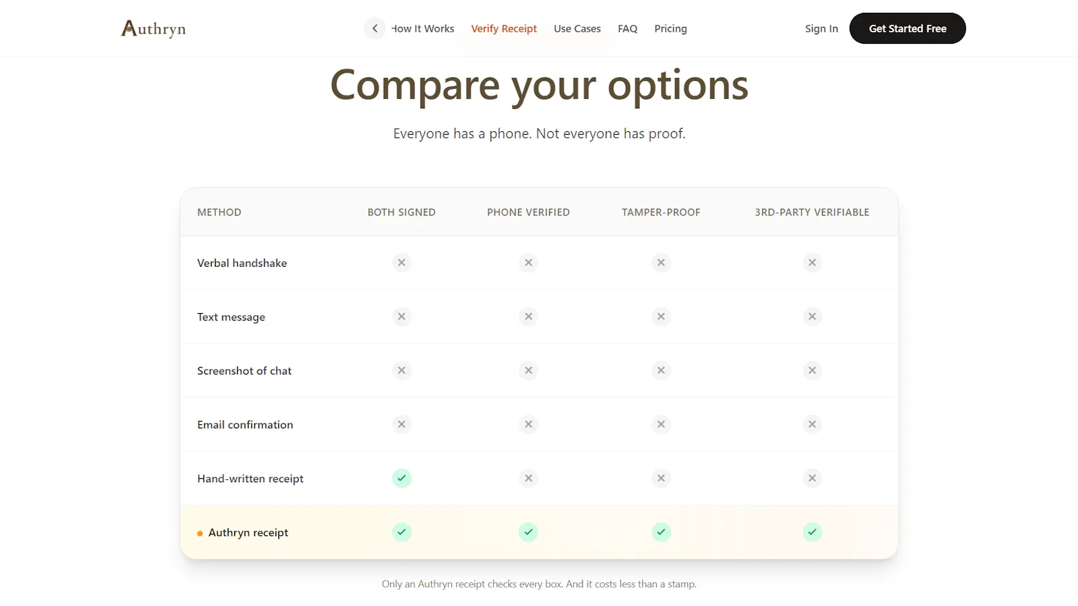Click the Sign In link

pos(821,28)
